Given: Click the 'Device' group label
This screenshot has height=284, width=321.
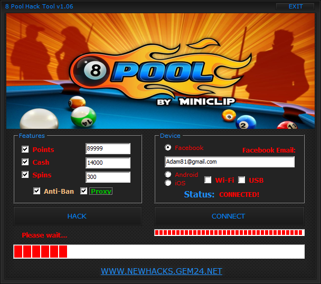Looking at the screenshot, I should click(170, 136).
